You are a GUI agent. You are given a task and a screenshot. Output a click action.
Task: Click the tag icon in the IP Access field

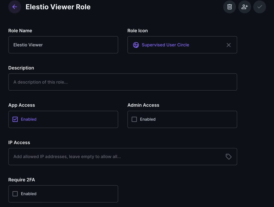pyautogui.click(x=229, y=156)
